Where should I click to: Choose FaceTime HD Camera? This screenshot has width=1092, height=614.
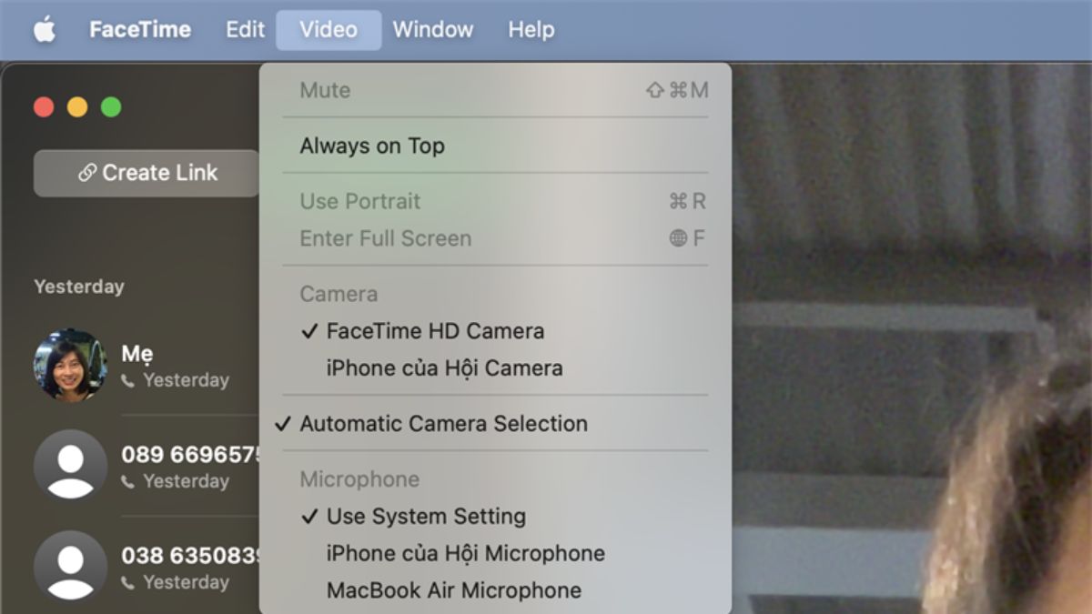tap(435, 330)
